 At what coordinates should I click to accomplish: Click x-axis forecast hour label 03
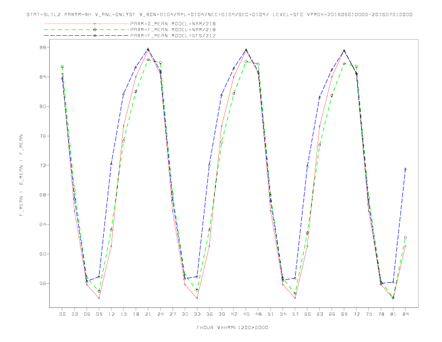[74, 314]
